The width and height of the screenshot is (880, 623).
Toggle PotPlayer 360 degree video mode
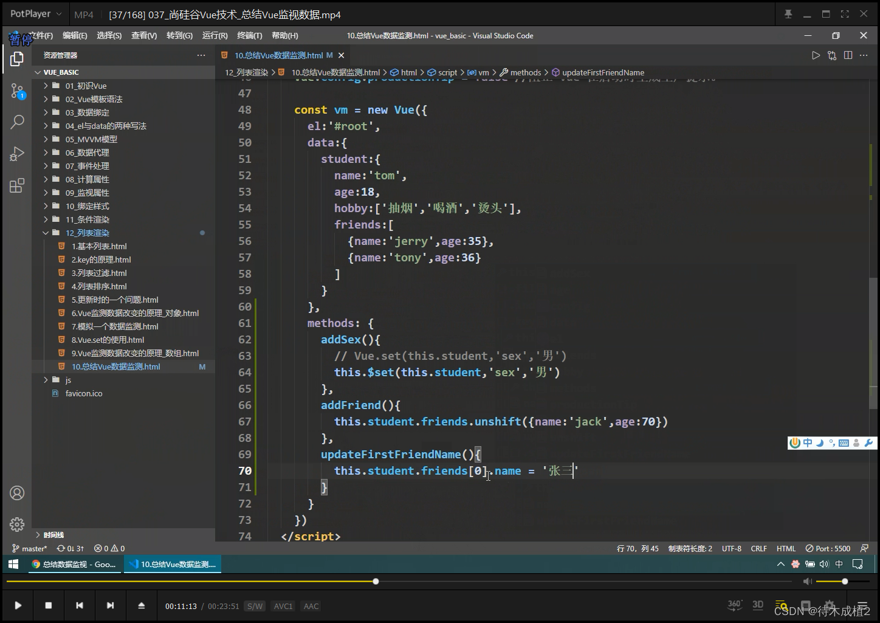(735, 605)
